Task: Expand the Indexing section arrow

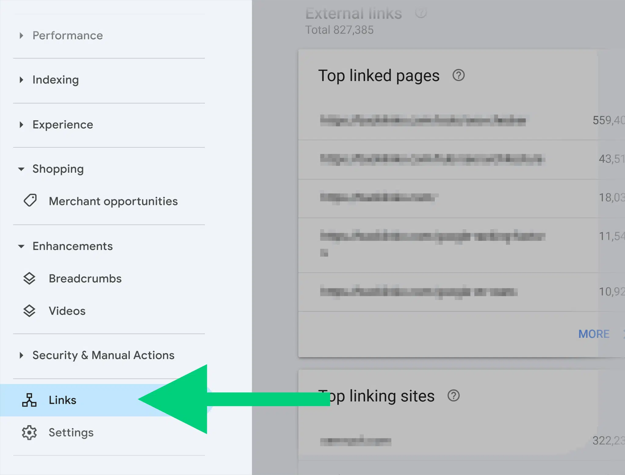Action: click(x=21, y=80)
